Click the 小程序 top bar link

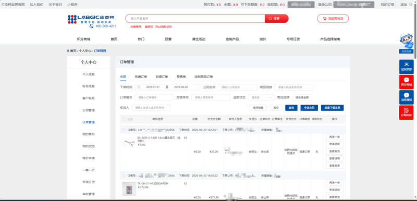(72, 5)
